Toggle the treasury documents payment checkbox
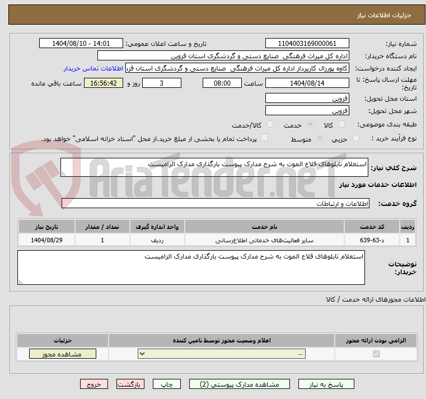The image size is (426, 399). 265,138
